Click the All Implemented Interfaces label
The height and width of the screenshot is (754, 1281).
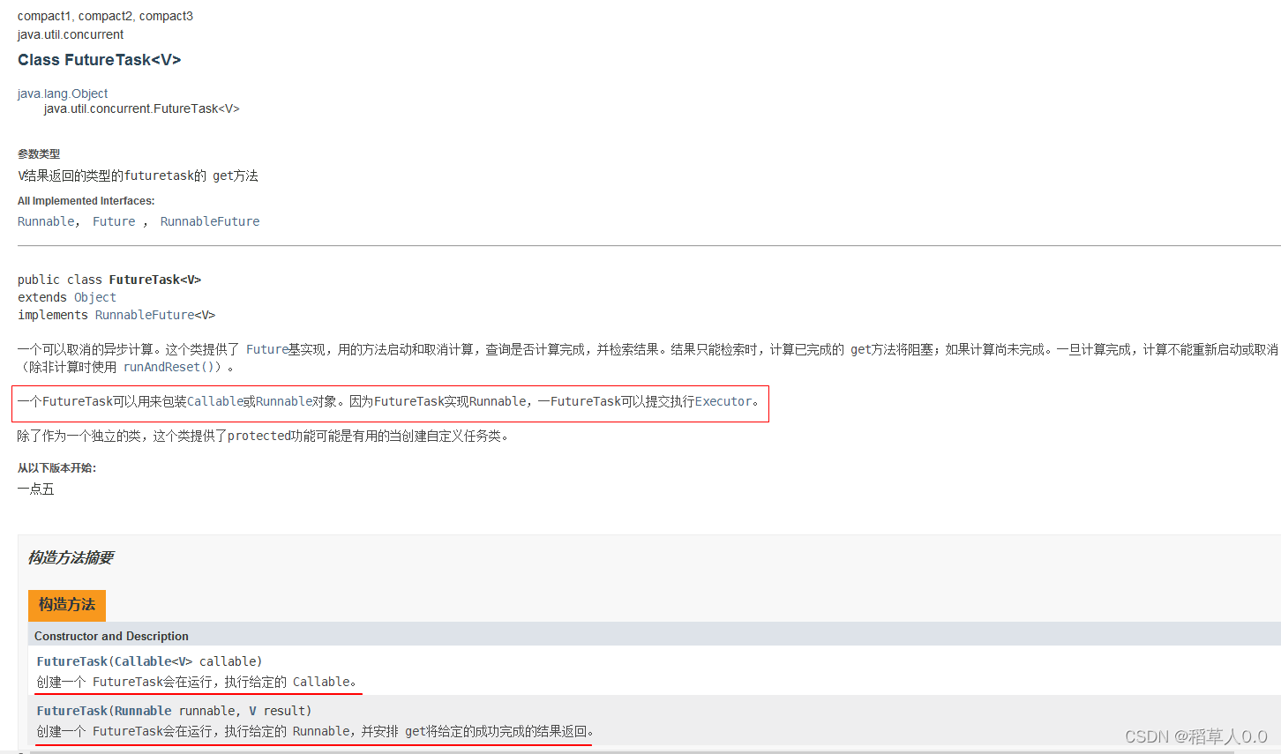click(x=86, y=201)
